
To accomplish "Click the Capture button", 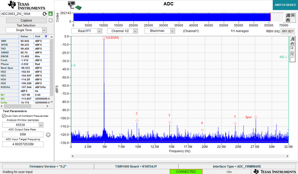I will [26, 20].
